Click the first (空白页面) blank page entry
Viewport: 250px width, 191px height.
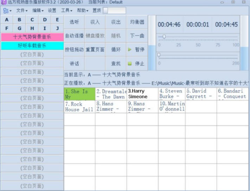click(32, 55)
